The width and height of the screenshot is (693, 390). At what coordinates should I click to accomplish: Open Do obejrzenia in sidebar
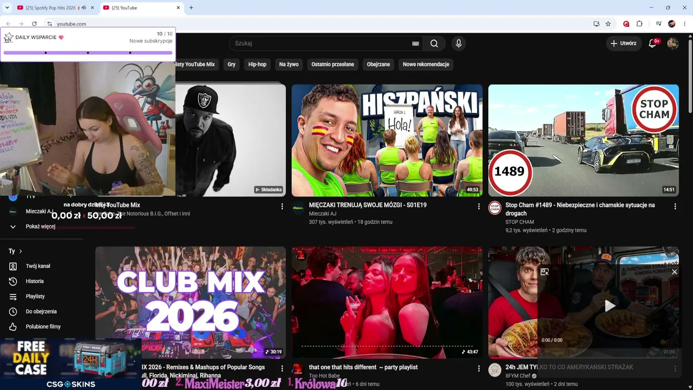[x=41, y=312]
